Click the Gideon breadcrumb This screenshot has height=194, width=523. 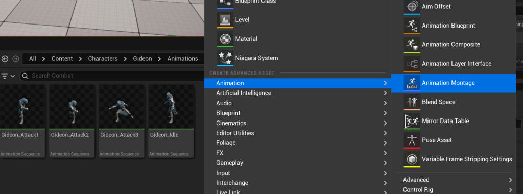click(142, 59)
